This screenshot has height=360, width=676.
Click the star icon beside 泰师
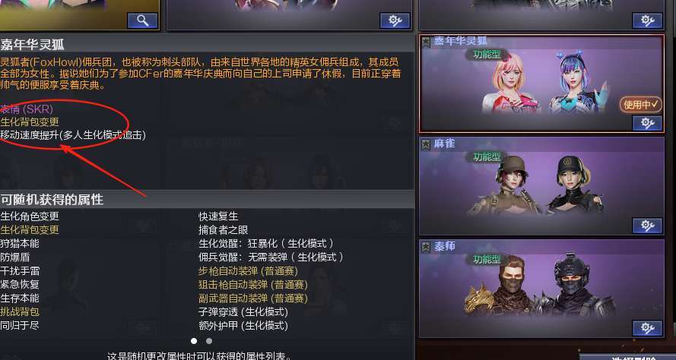point(426,247)
